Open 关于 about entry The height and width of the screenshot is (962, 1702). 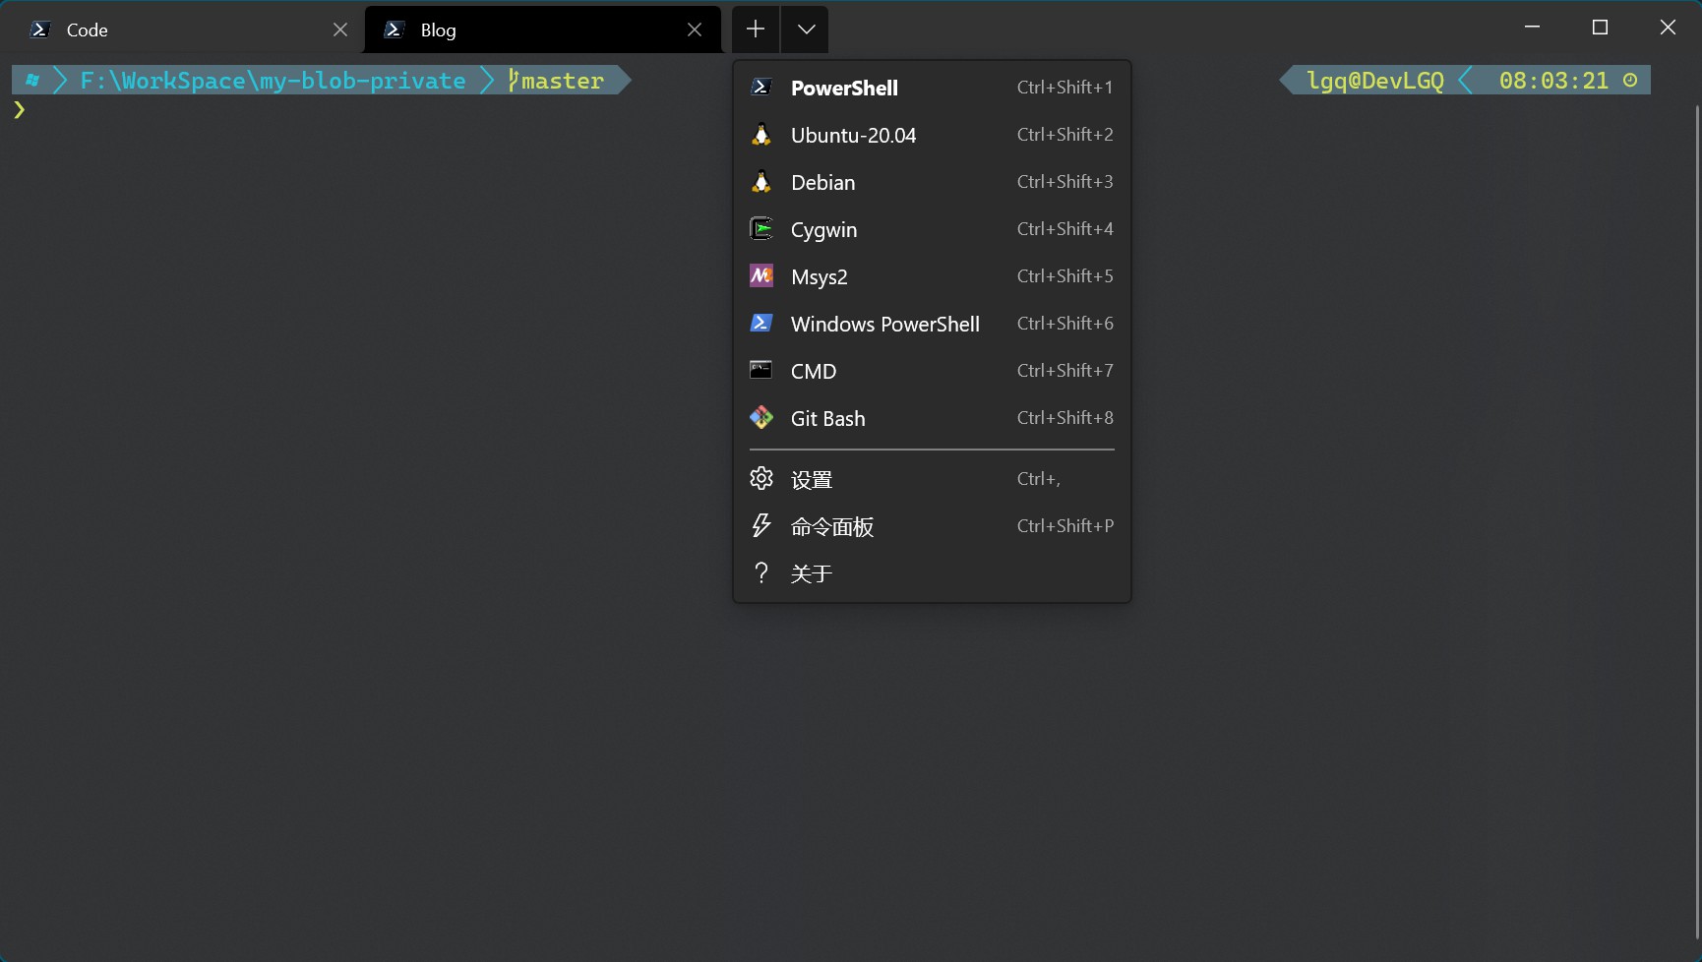(932, 573)
